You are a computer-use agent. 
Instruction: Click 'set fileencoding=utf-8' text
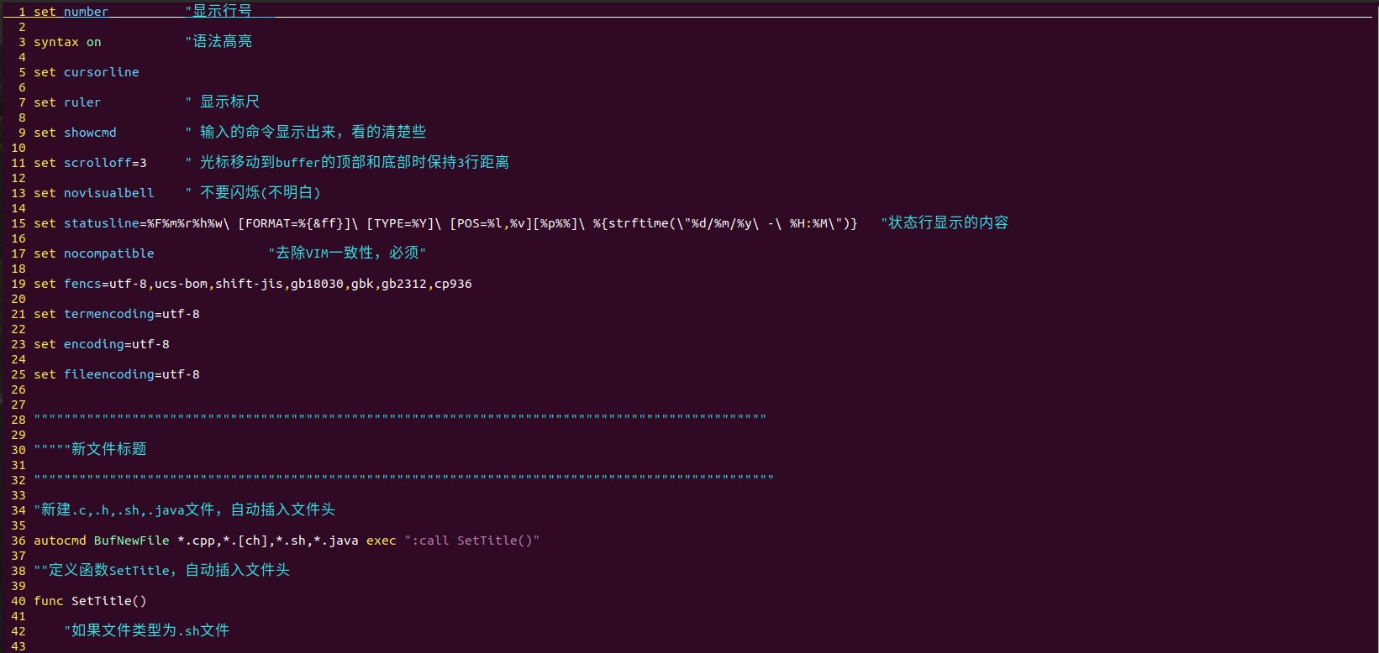117,374
